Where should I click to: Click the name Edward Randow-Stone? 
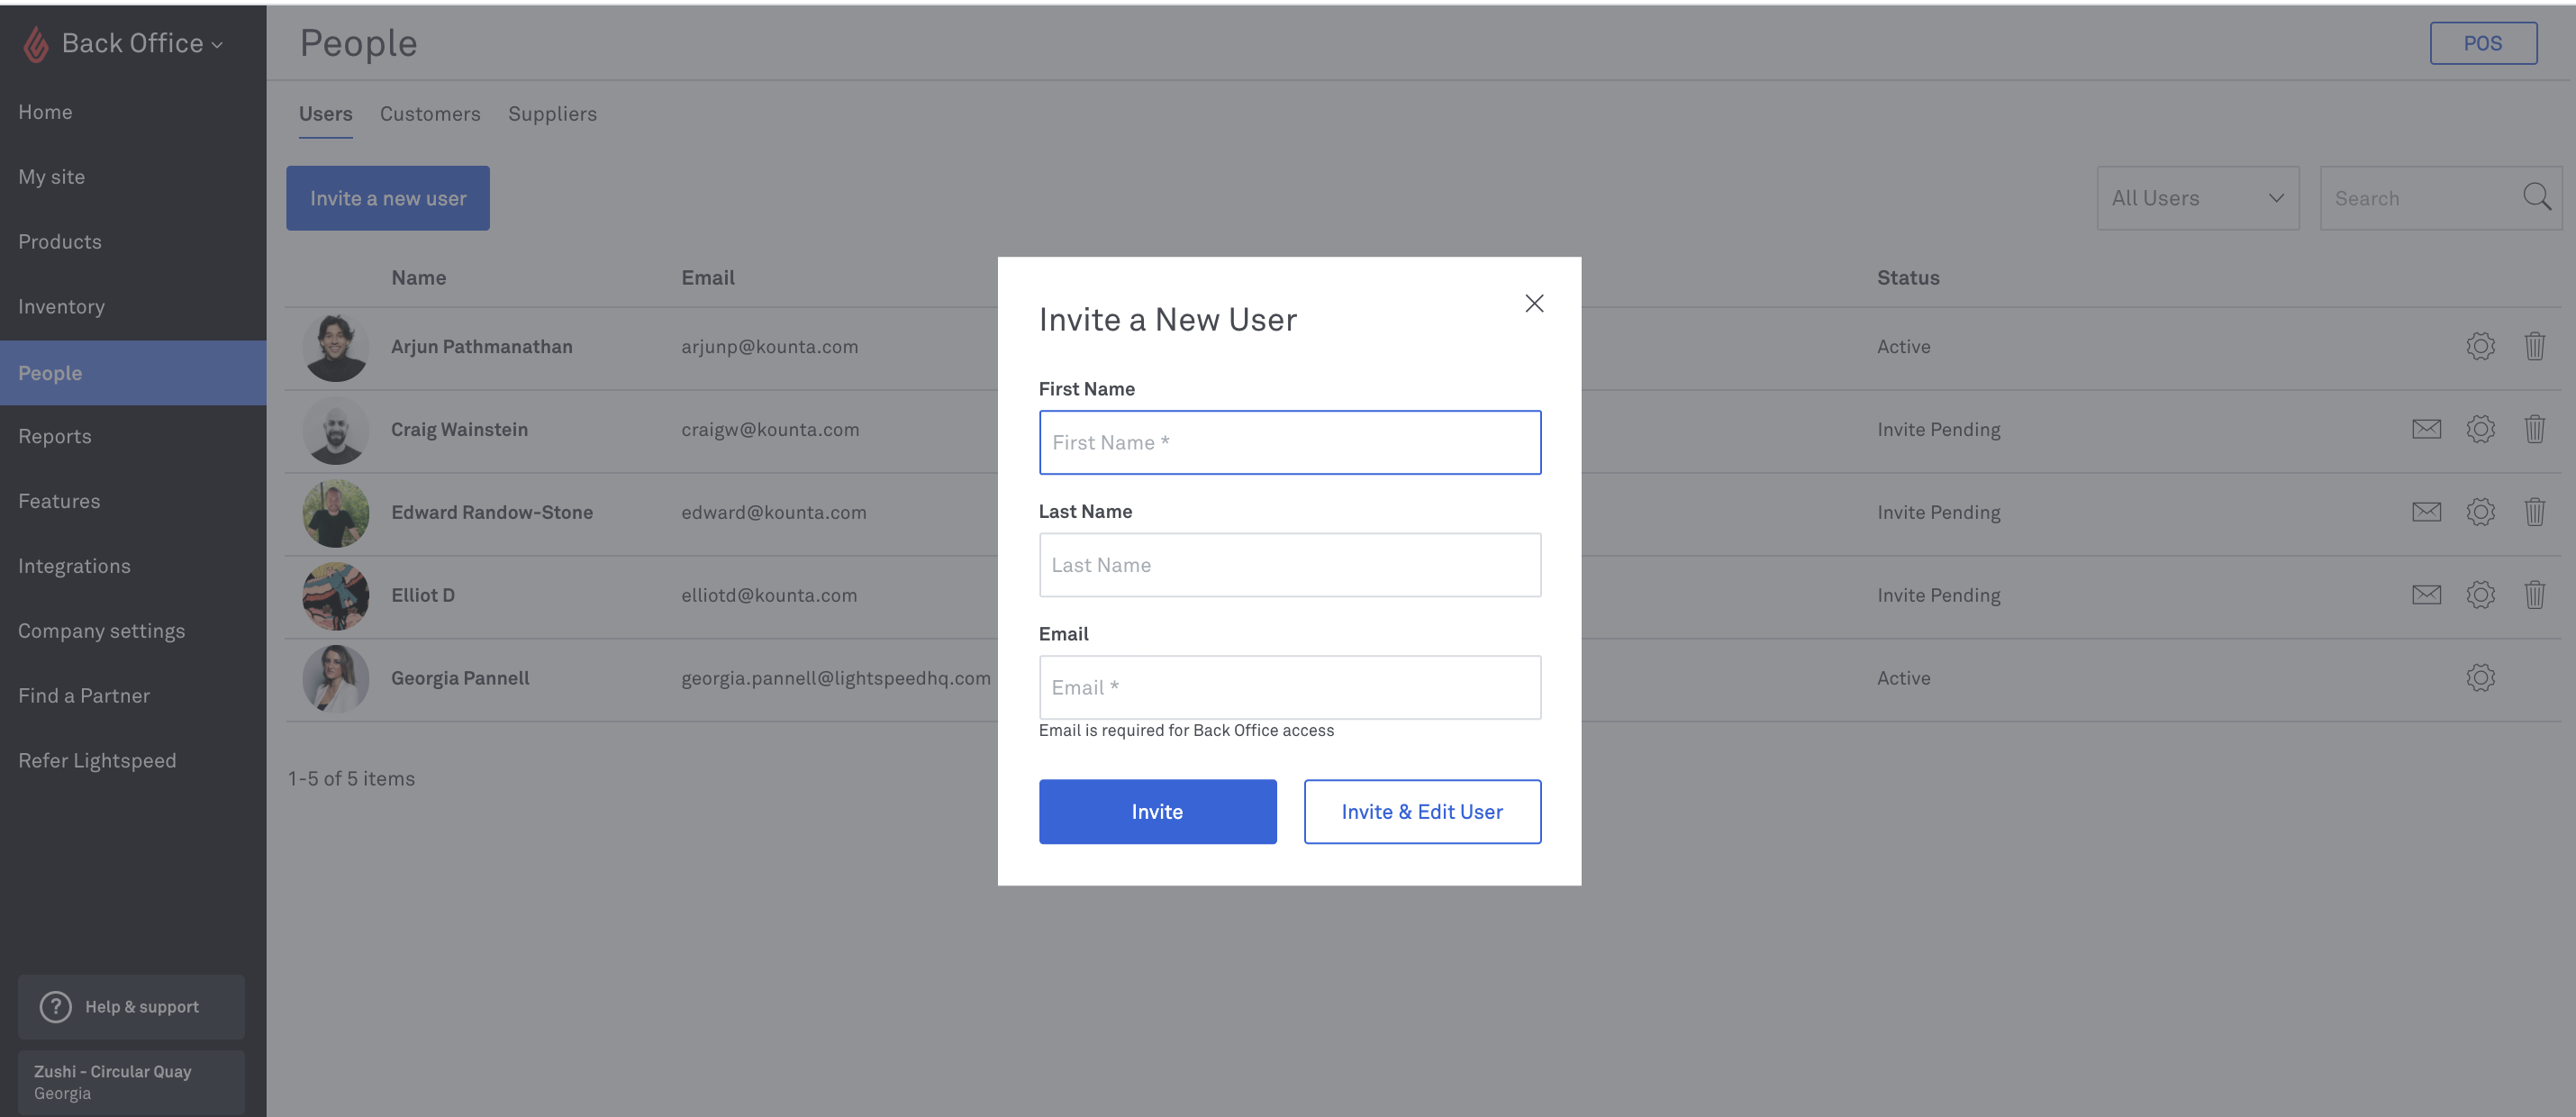492,513
